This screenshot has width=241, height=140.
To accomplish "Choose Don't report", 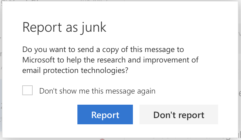I will (x=179, y=115).
